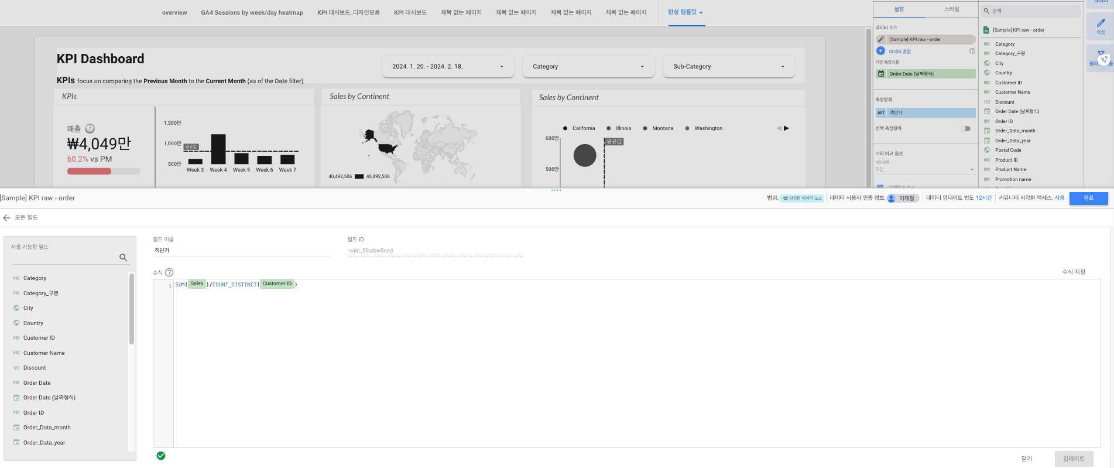This screenshot has height=468, width=1114.
Task: Open the Sub-Category filter dropdown
Action: 729,67
